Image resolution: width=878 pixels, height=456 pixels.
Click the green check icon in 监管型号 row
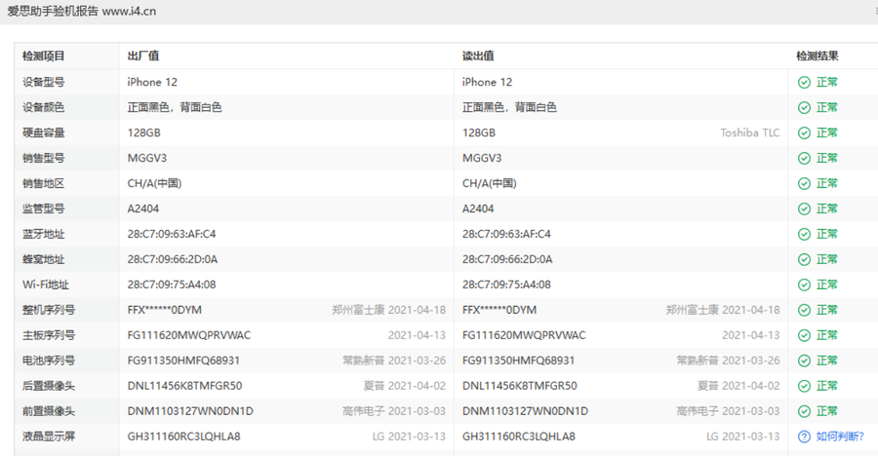click(804, 209)
